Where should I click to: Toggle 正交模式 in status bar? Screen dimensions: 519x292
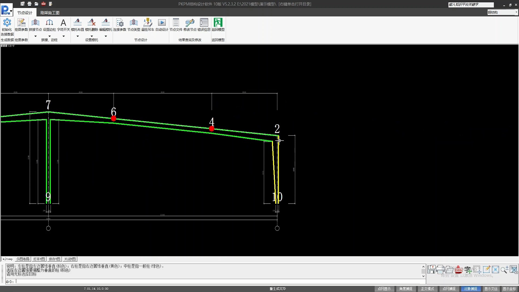pyautogui.click(x=427, y=289)
